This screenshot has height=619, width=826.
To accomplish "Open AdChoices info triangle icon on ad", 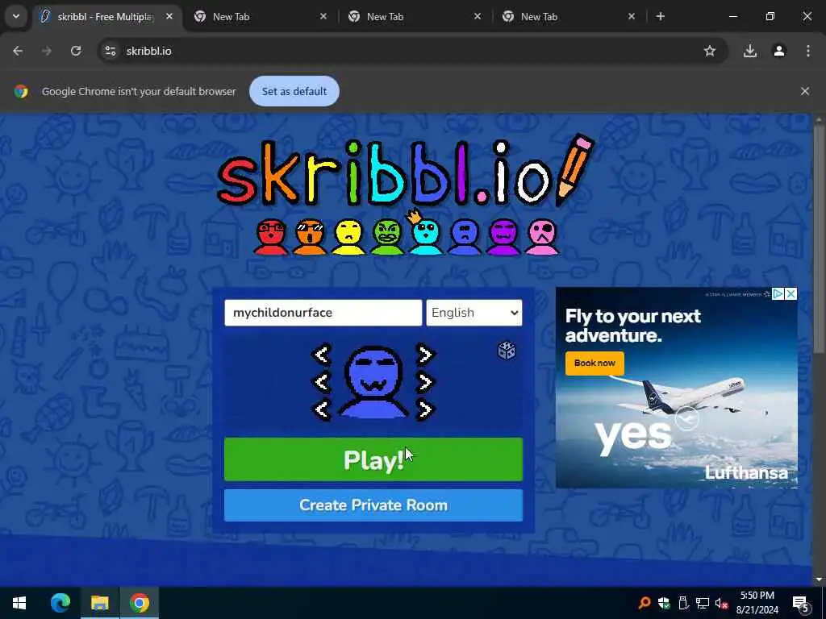I will coord(778,293).
